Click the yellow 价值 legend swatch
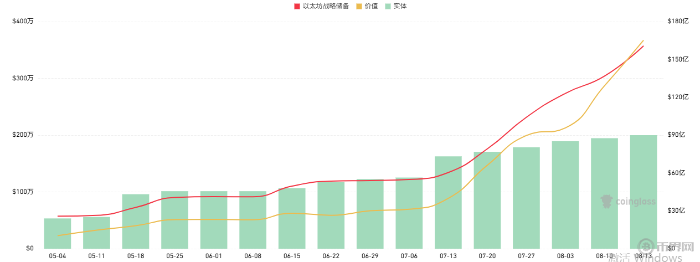Viewport: 700px width, 262px height. 358,6
